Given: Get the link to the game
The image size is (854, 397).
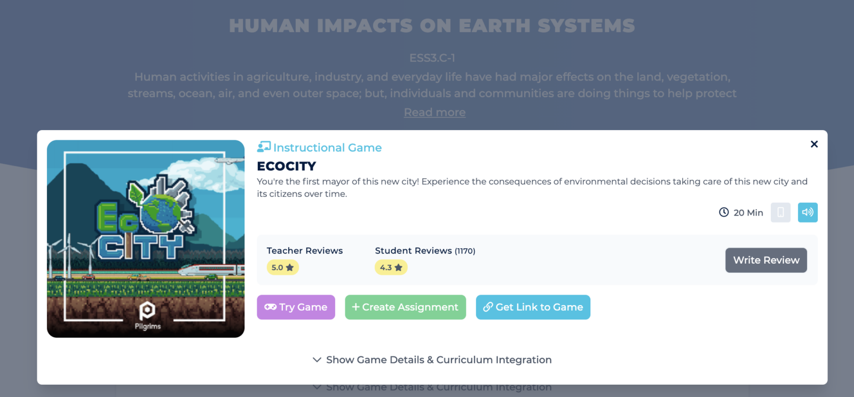Looking at the screenshot, I should [533, 307].
